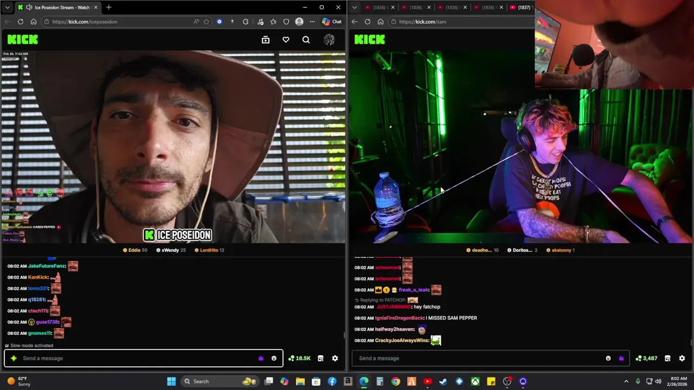Click the I MISSED SAM PEPPER message

pyautogui.click(x=452, y=318)
